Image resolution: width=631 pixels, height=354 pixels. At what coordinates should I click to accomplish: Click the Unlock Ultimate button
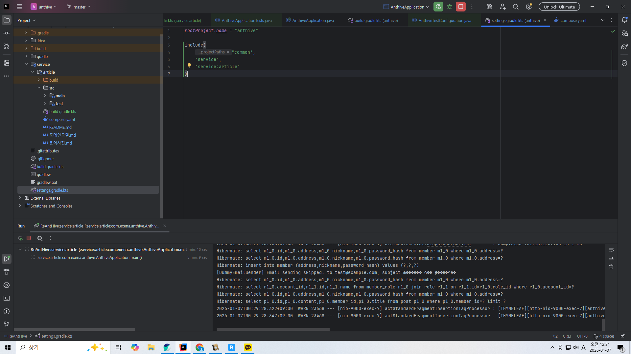559,7
